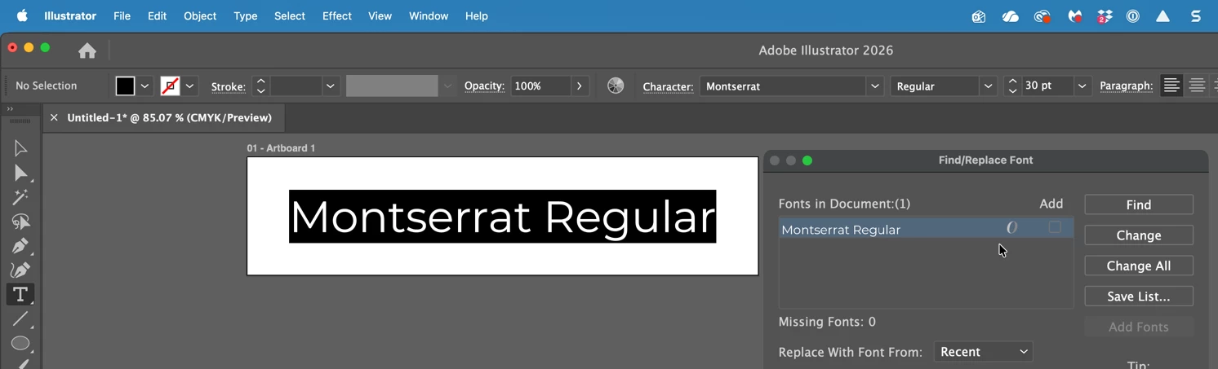The image size is (1218, 369).
Task: Open the Stroke panel link
Action: [228, 86]
